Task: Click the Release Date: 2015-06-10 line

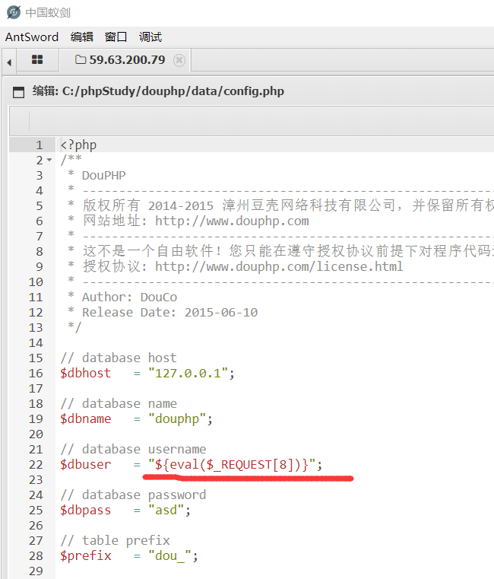Action: click(x=163, y=313)
